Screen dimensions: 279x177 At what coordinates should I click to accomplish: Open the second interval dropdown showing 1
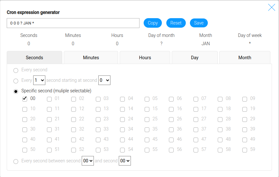(39, 81)
